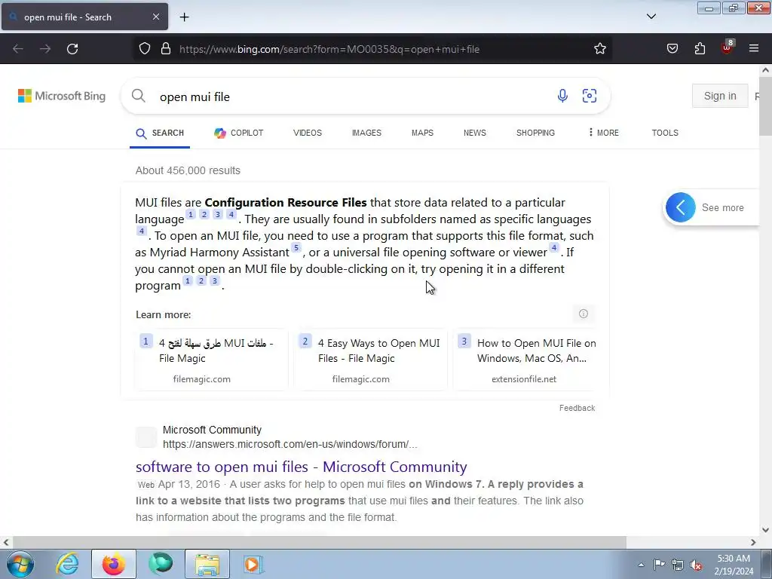Click the muted volume tray icon
Image resolution: width=772 pixels, height=579 pixels.
696,565
